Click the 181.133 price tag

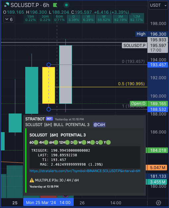coord(157,176)
